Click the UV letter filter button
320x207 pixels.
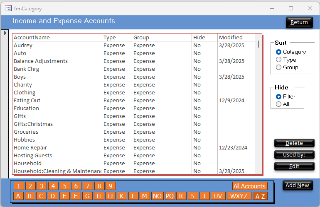click(x=218, y=196)
